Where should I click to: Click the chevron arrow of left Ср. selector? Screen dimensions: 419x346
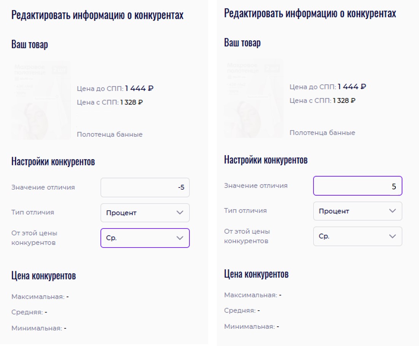pos(180,238)
